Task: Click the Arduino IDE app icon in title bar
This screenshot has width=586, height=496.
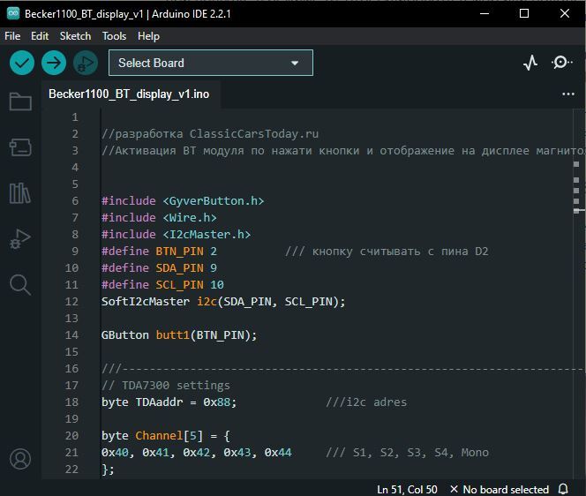Action: [13, 13]
